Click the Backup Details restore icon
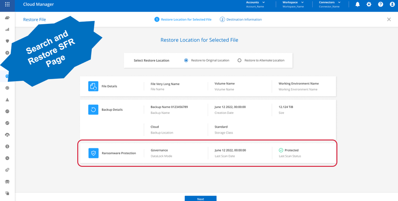Viewport: 398px width, 201px height. 93,109
